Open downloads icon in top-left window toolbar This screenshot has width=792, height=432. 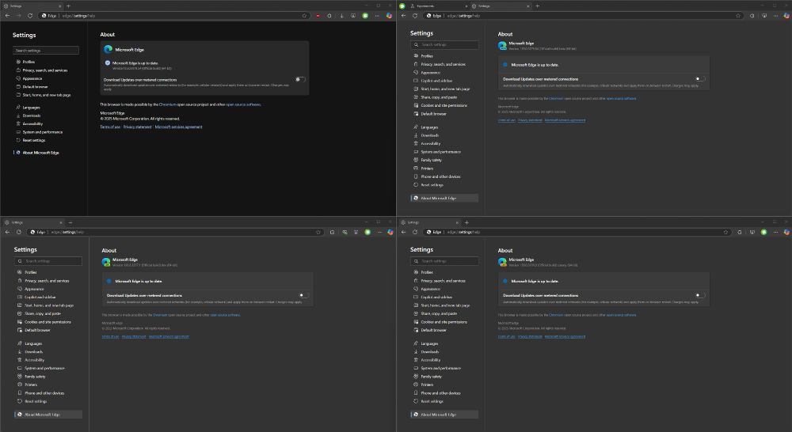(341, 16)
